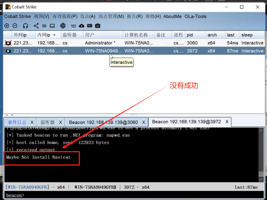Open the 视图(V) menu

[x=41, y=16]
